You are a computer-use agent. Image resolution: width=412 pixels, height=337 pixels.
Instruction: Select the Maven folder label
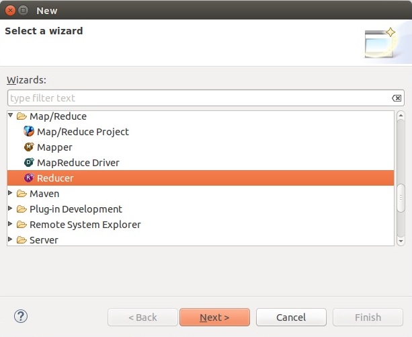tap(44, 194)
